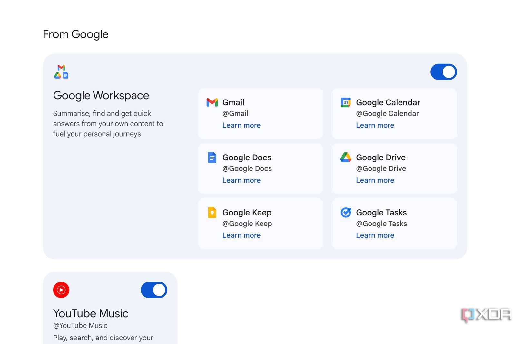This screenshot has width=532, height=344.
Task: Click the Gmail icon
Action: click(212, 102)
